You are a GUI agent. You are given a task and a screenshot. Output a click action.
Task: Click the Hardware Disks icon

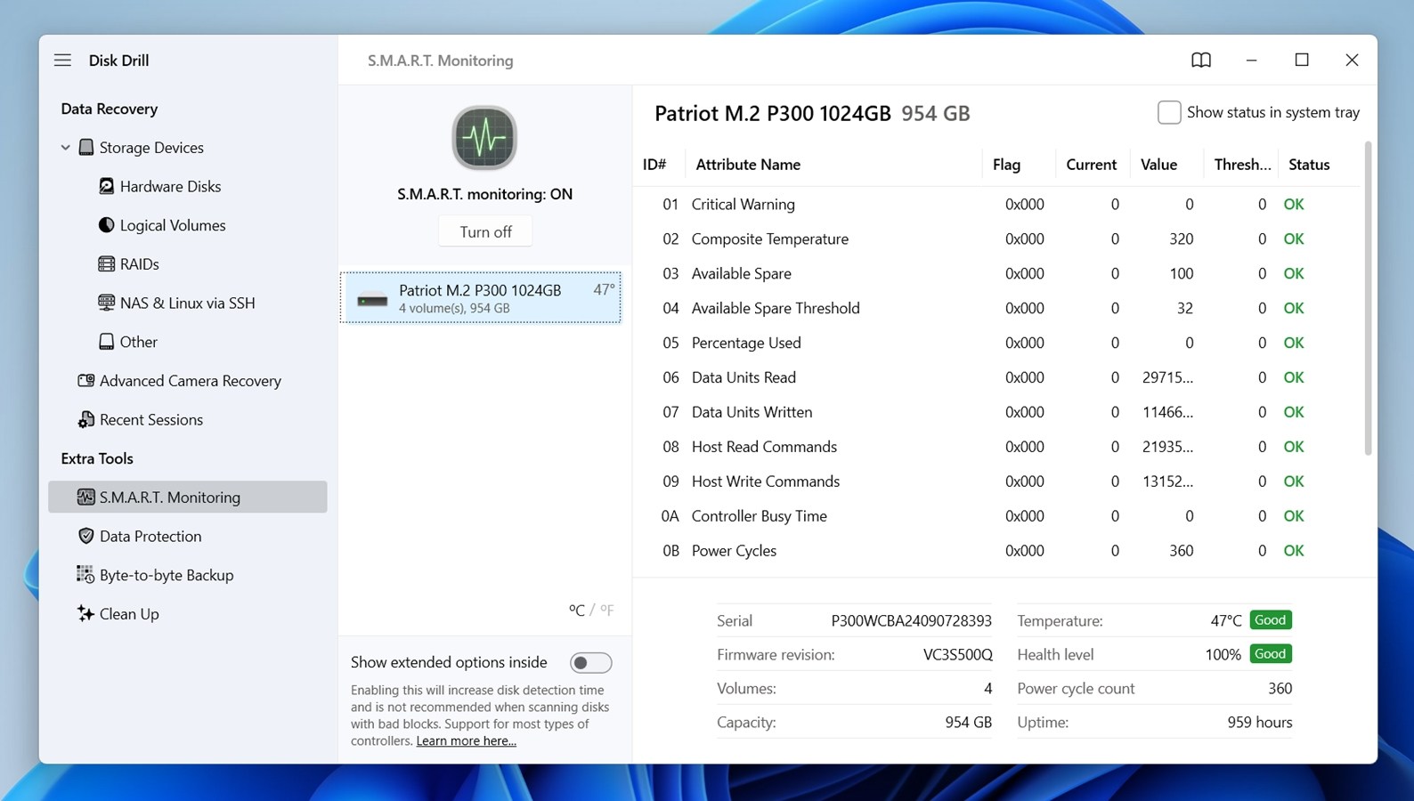point(106,186)
